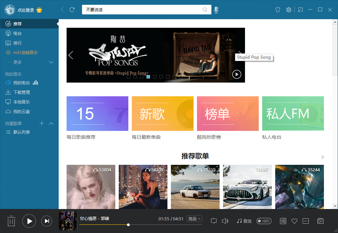
Task: Collapse the 自建歌单 list chevron
Action: [51, 123]
